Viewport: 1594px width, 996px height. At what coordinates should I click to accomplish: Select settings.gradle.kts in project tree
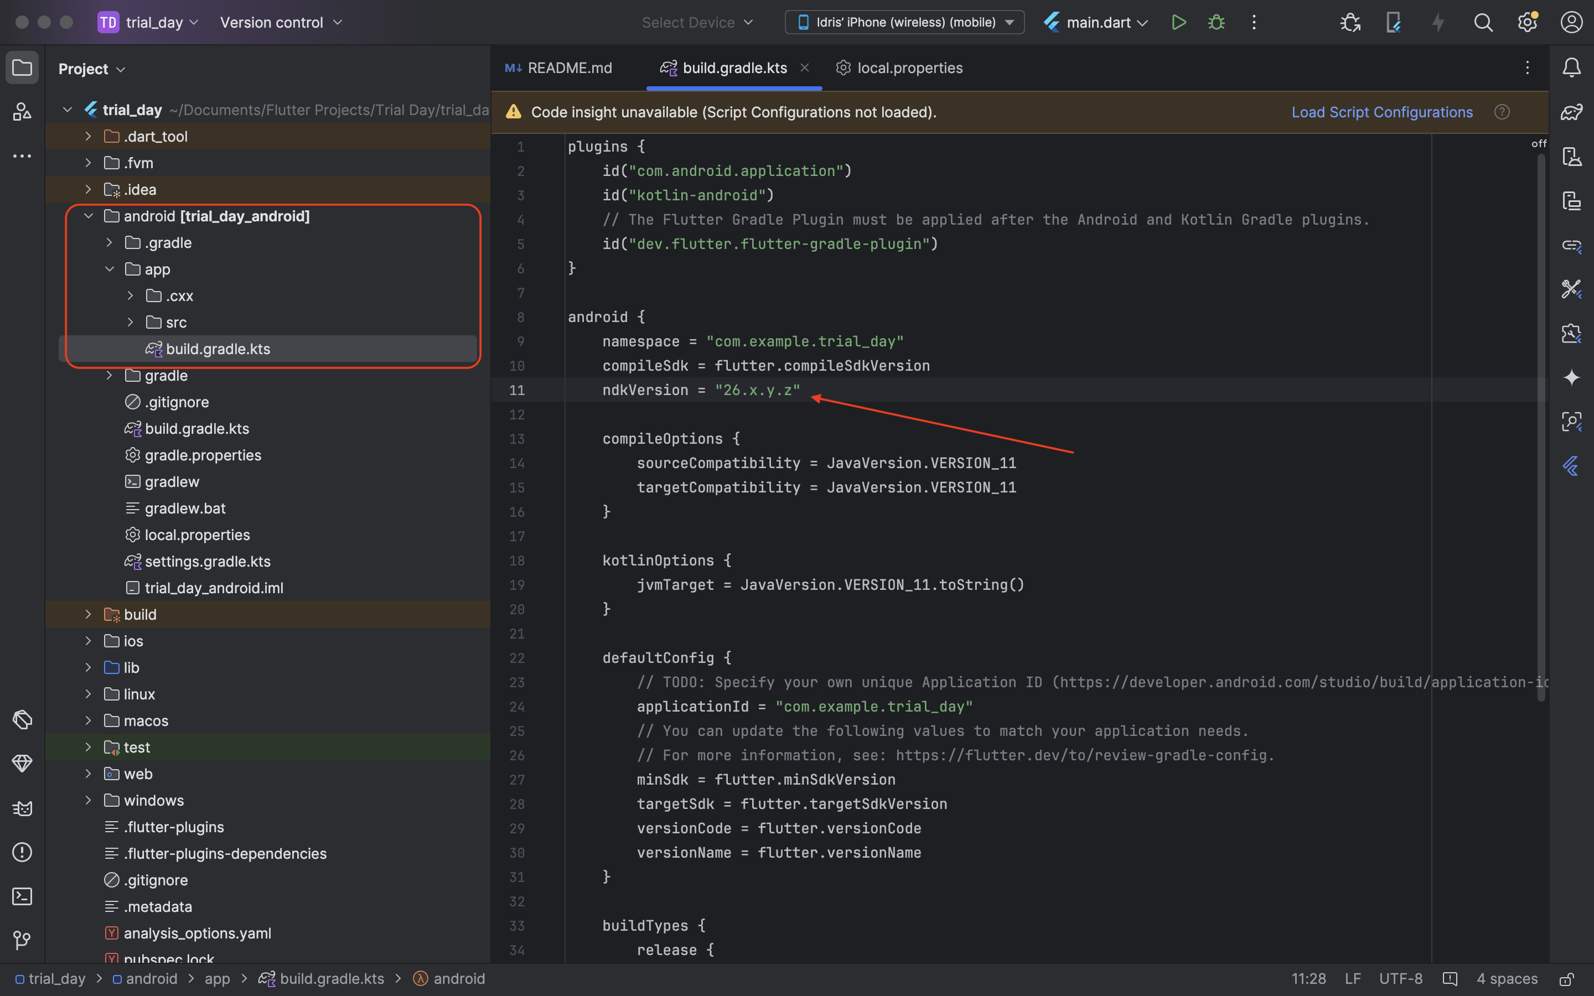[x=208, y=561]
